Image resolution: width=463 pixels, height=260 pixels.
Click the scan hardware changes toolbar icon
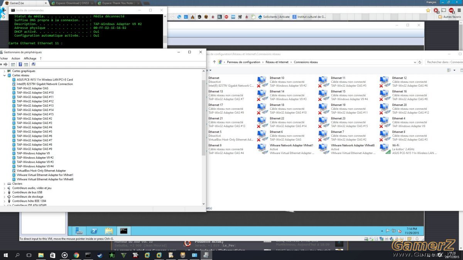34,64
